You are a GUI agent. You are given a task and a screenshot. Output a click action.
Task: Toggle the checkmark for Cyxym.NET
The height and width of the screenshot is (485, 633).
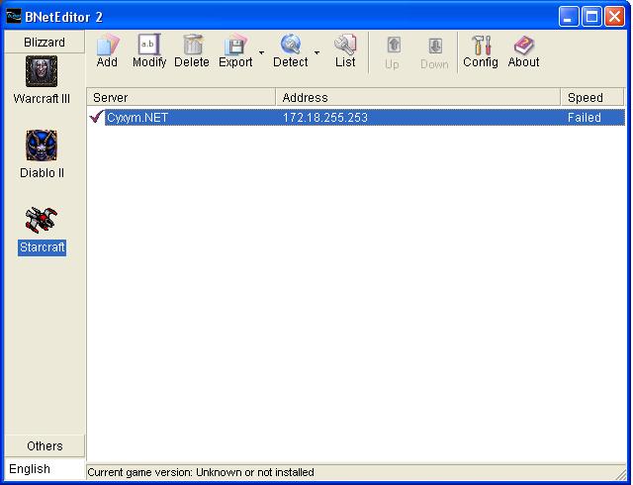[97, 117]
